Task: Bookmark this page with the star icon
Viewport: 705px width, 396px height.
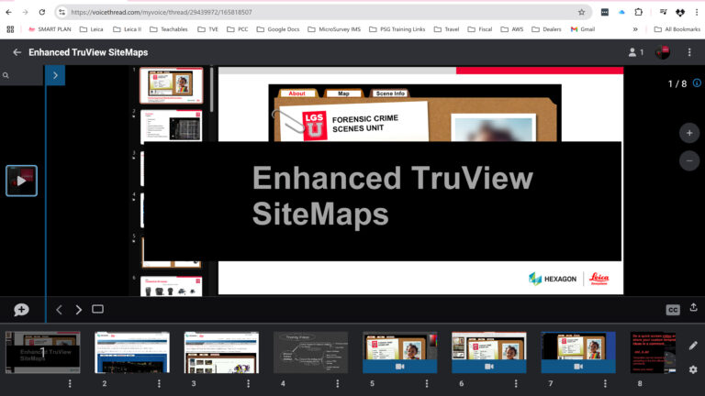Action: (x=581, y=12)
